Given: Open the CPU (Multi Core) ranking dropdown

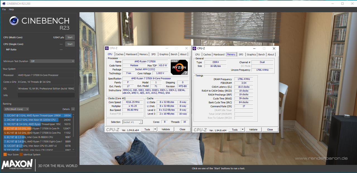Looking at the screenshot, I should (x=16, y=109).
